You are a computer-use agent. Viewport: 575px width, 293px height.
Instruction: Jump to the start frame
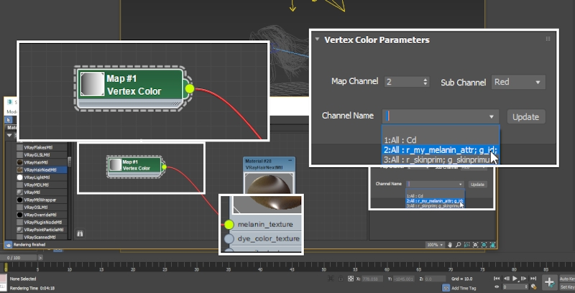(497, 278)
